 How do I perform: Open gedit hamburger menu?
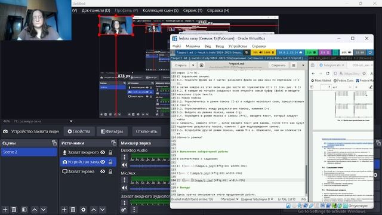point(294,65)
